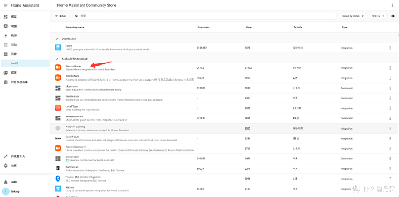Screen dimensions: 399x197
Task: Open Developer tools hammer icon
Action: pos(6,156)
